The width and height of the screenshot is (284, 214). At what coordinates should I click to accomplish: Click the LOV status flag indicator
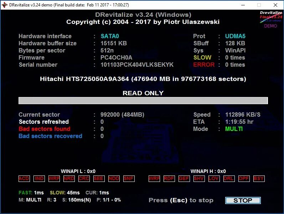point(214,179)
